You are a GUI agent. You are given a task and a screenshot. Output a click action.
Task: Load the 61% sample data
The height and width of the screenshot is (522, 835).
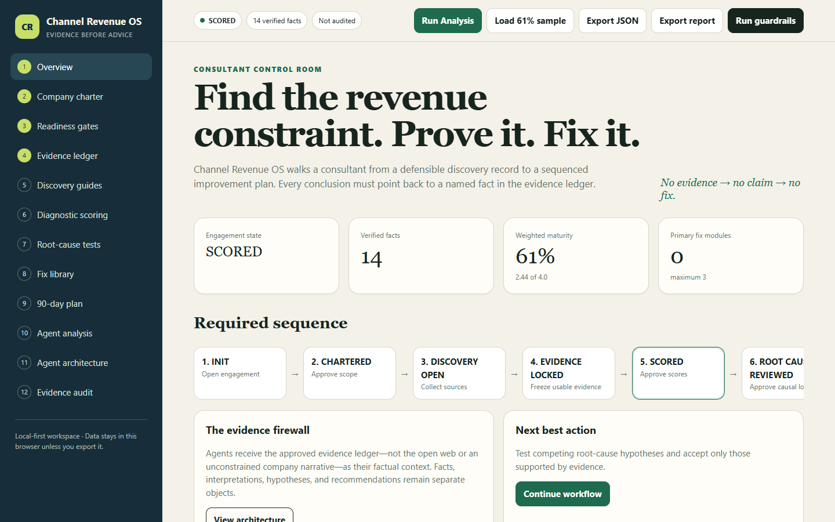(530, 20)
